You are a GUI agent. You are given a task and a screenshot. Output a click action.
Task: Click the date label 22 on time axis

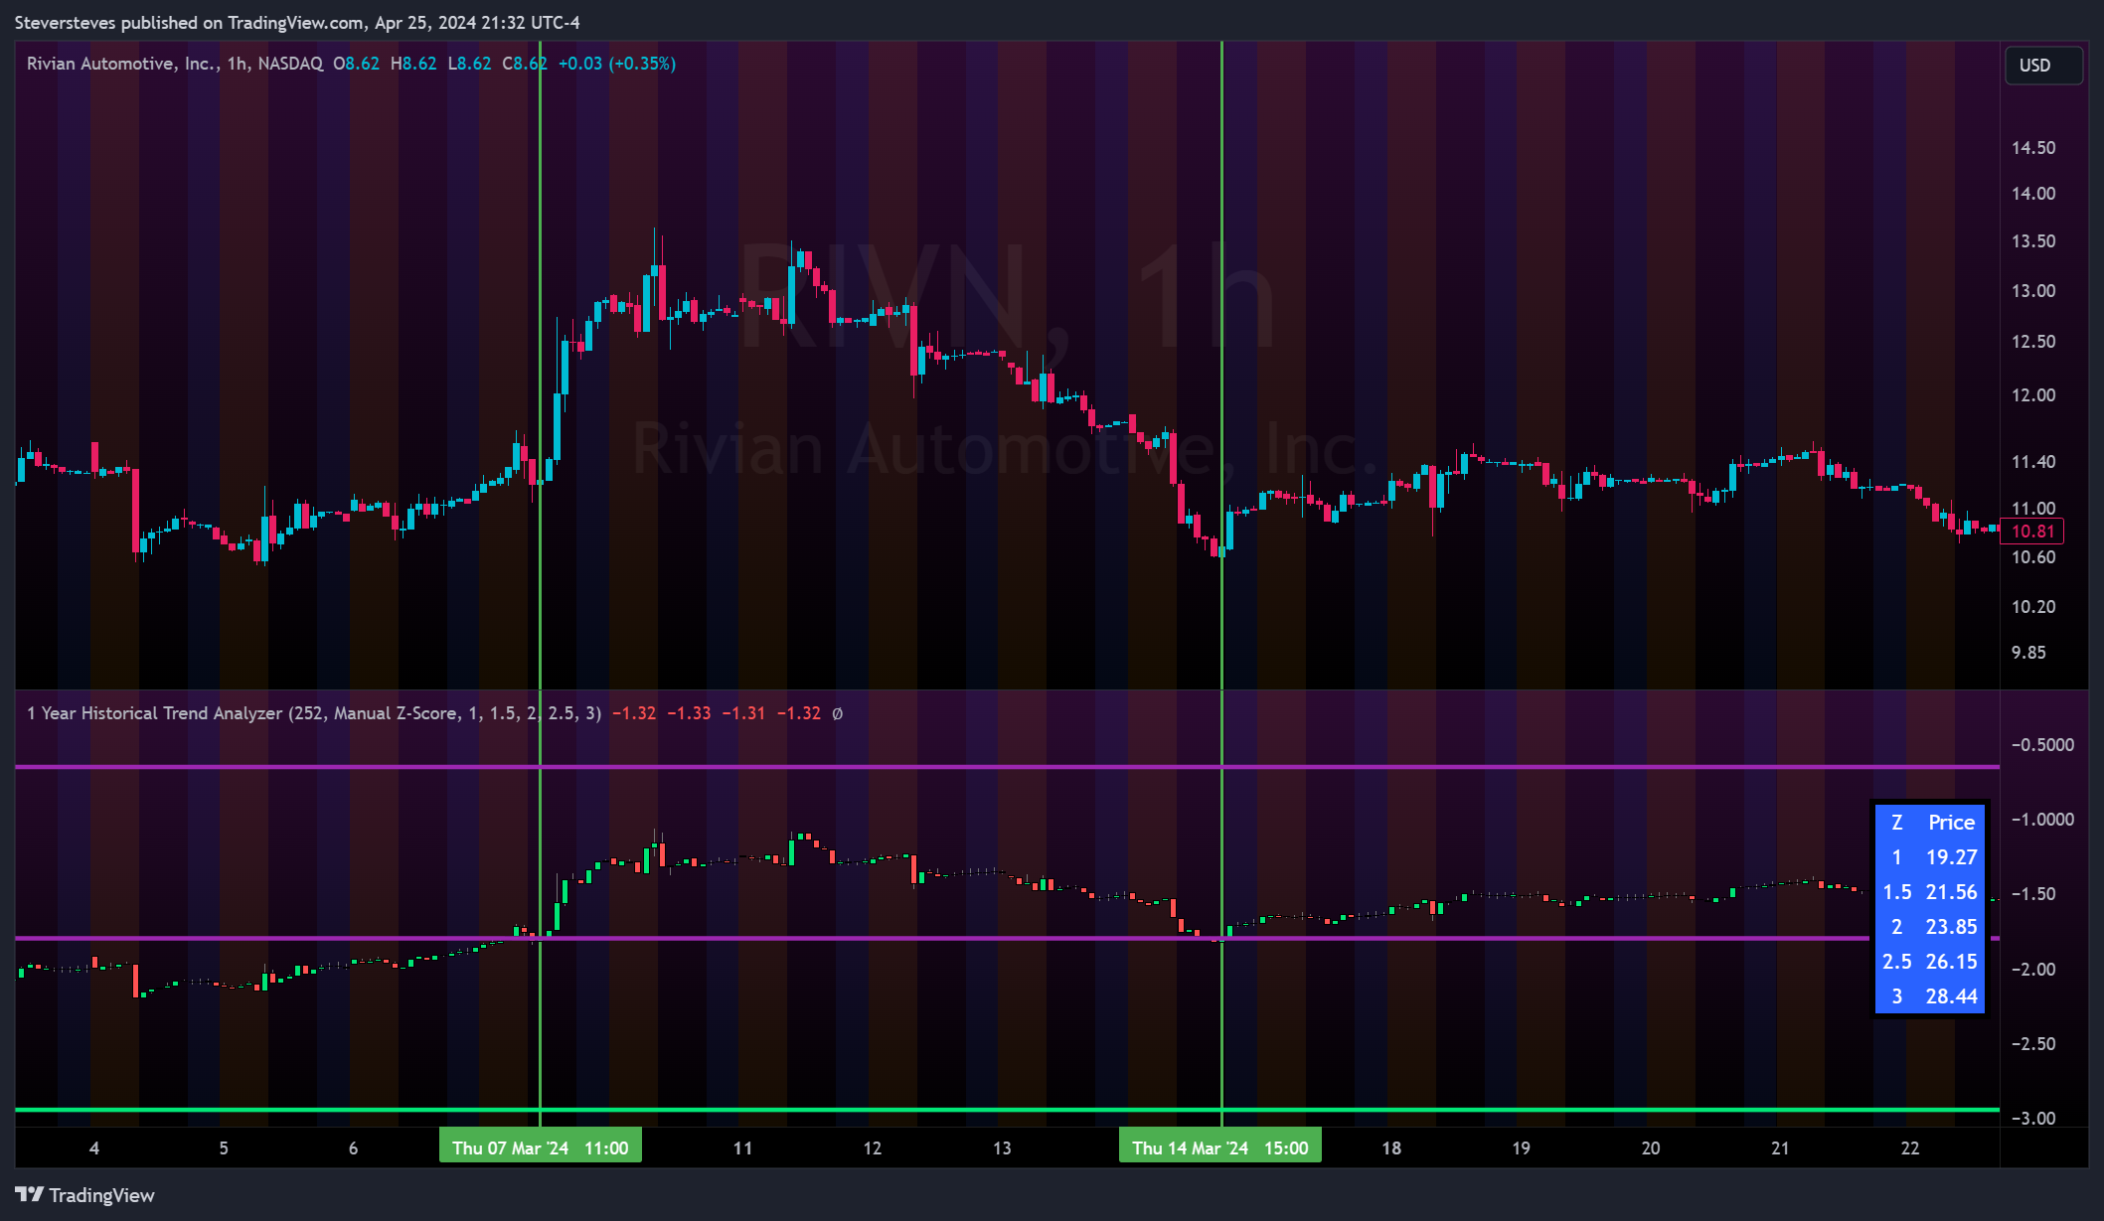tap(1910, 1148)
